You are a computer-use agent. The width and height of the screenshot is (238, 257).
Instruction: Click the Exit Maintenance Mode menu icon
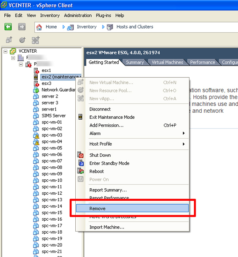tap(80, 117)
